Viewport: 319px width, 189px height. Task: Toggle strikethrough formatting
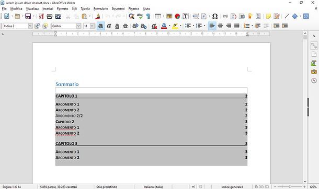[126, 26]
